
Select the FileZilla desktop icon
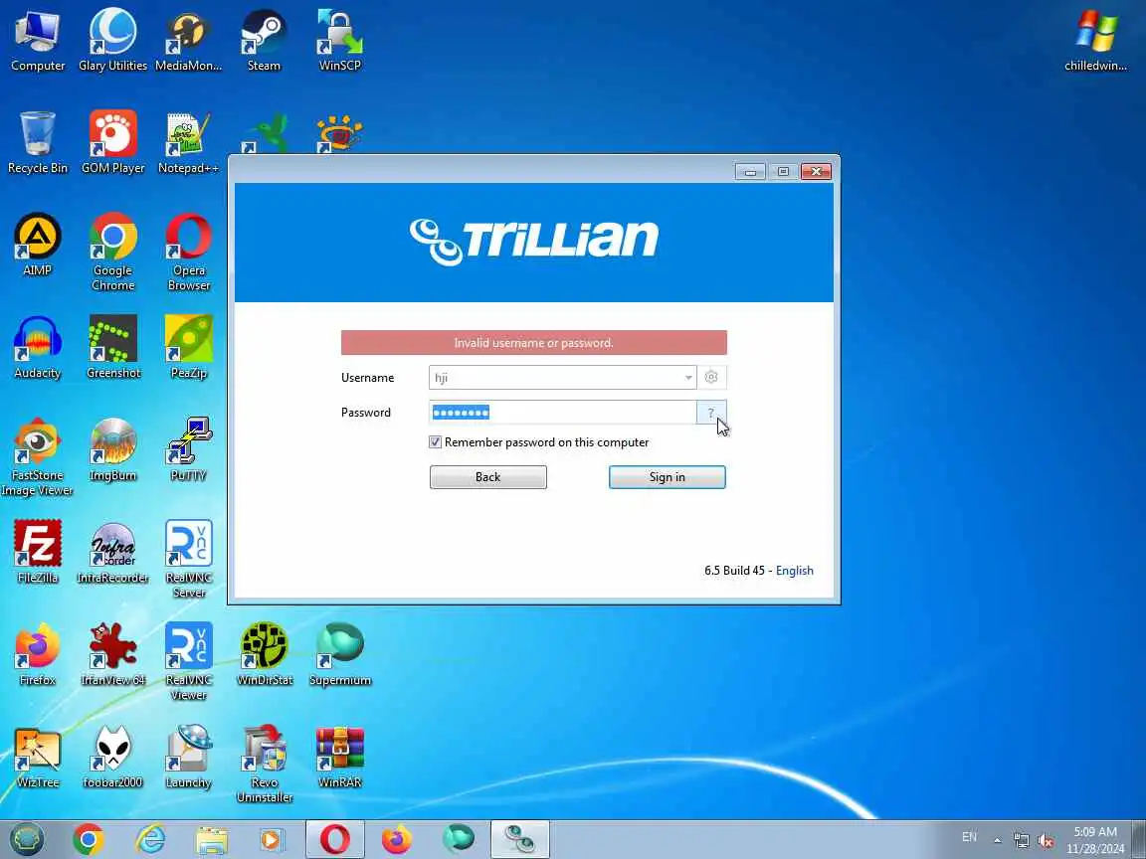tap(37, 552)
